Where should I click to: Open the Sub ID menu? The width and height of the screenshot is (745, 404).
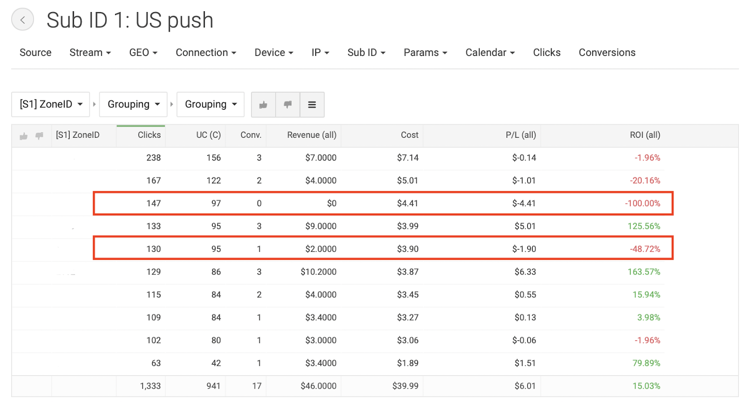(366, 53)
